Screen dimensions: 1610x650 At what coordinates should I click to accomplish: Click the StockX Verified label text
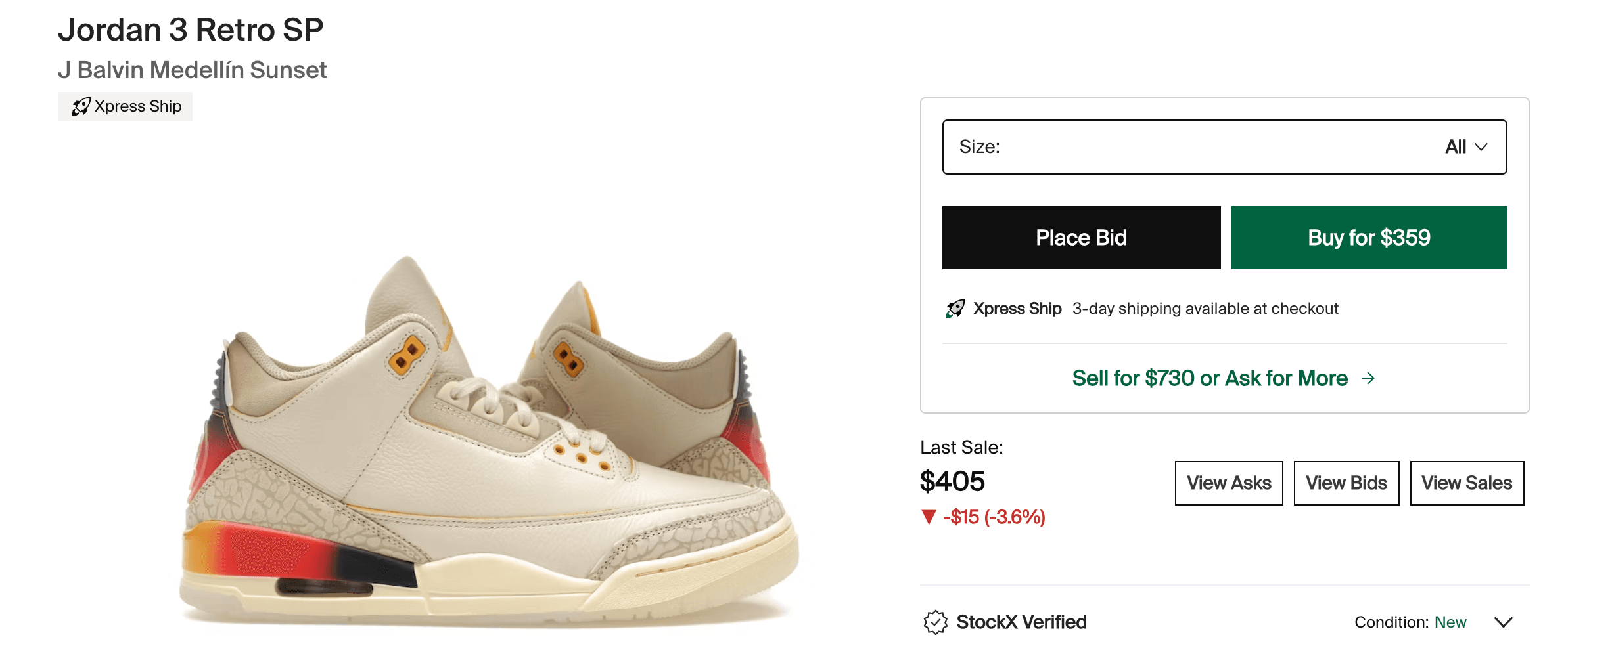[1021, 622]
